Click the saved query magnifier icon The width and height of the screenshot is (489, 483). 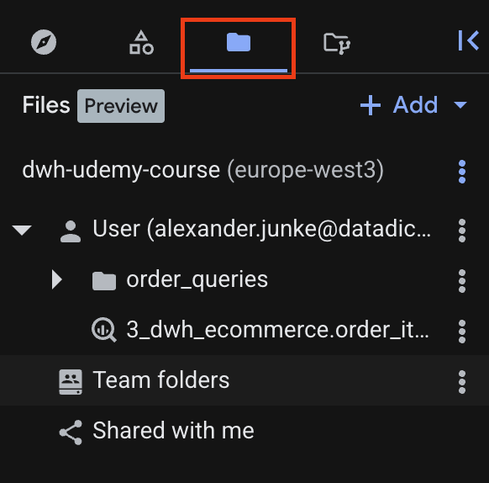point(104,330)
